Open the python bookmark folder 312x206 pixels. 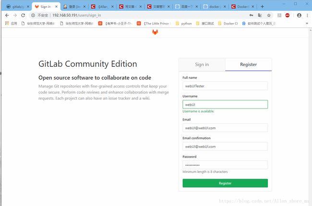click(184, 23)
